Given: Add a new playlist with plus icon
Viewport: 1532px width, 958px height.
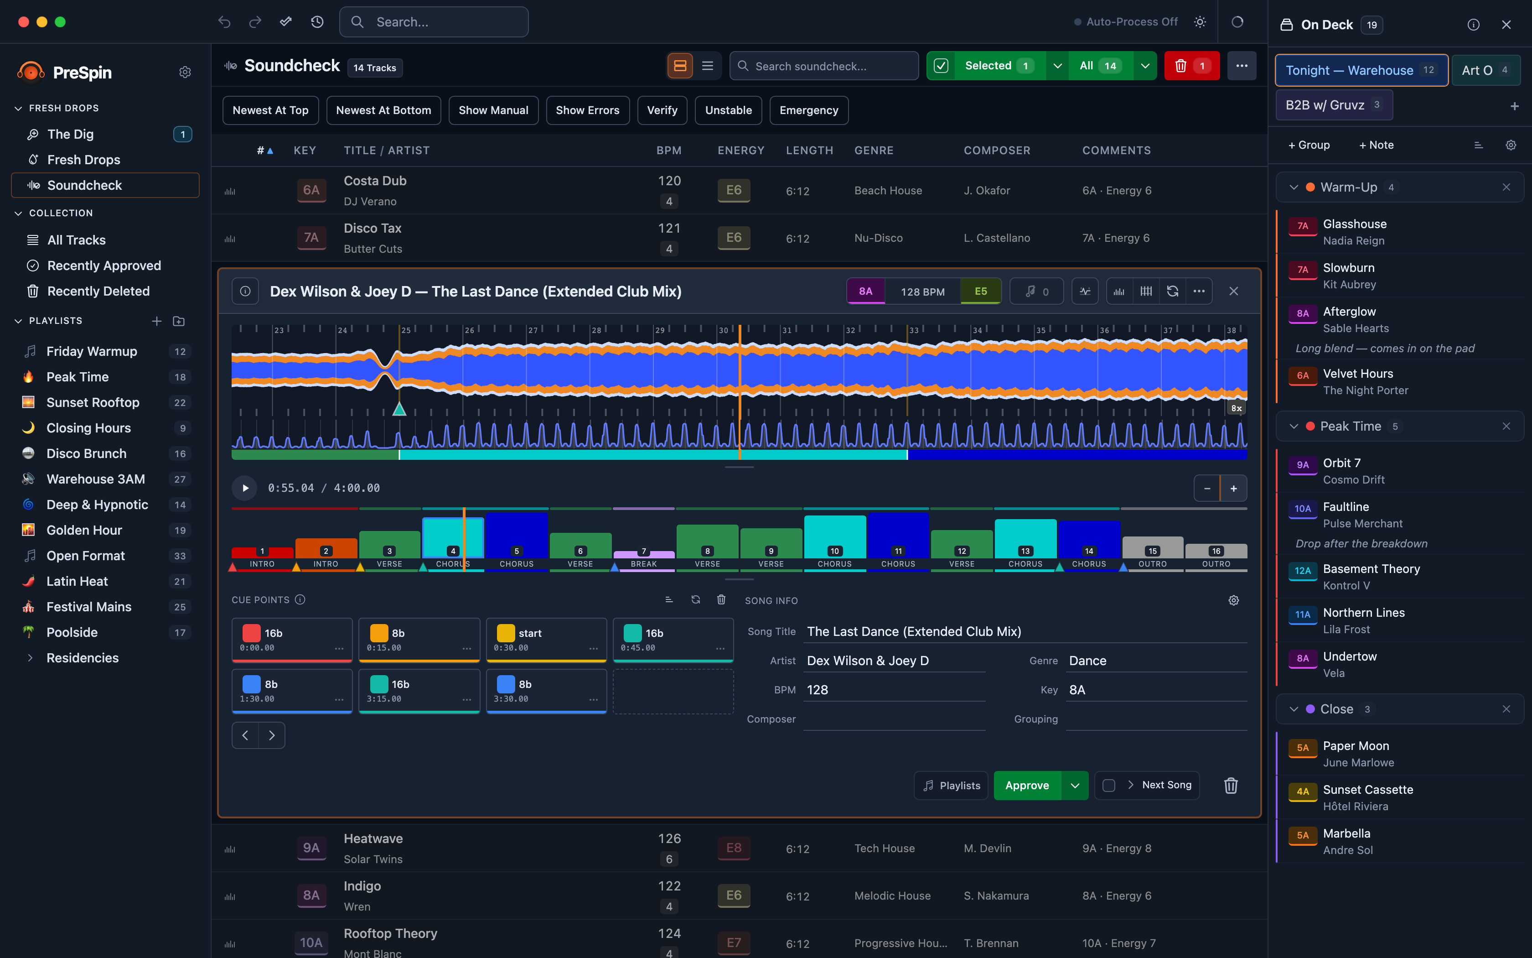Looking at the screenshot, I should tap(157, 321).
